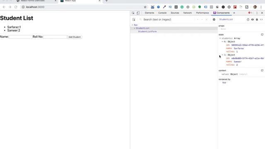Viewport: 265px width, 149px height.
Task: Click App under rendered by
Action: pyautogui.click(x=224, y=83)
